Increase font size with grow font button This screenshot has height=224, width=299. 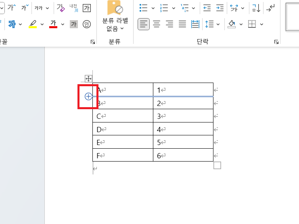[11, 8]
